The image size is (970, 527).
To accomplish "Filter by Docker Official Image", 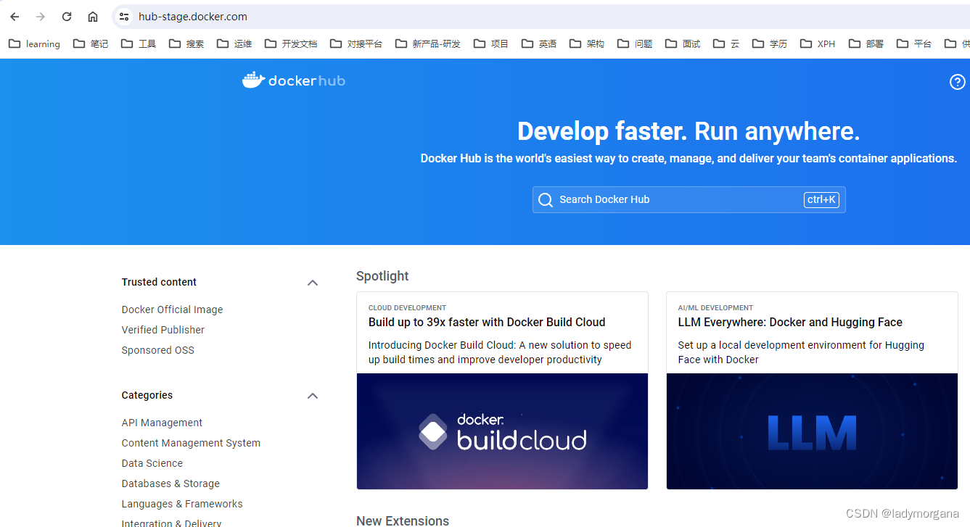I will [x=172, y=310].
